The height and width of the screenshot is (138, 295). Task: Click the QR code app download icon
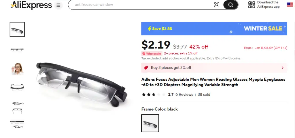point(251,5)
